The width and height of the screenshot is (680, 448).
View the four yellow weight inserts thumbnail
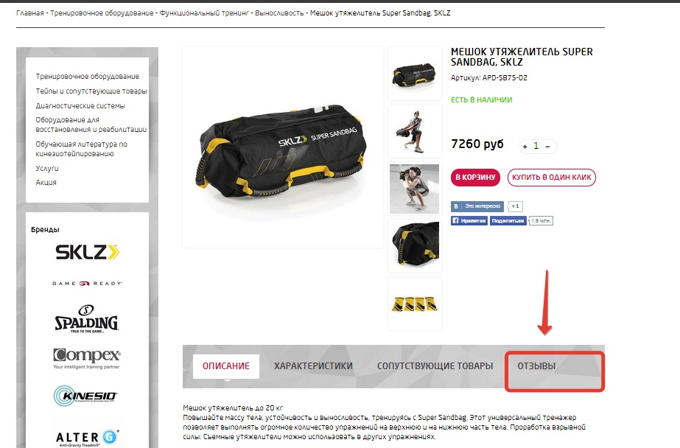pyautogui.click(x=415, y=304)
